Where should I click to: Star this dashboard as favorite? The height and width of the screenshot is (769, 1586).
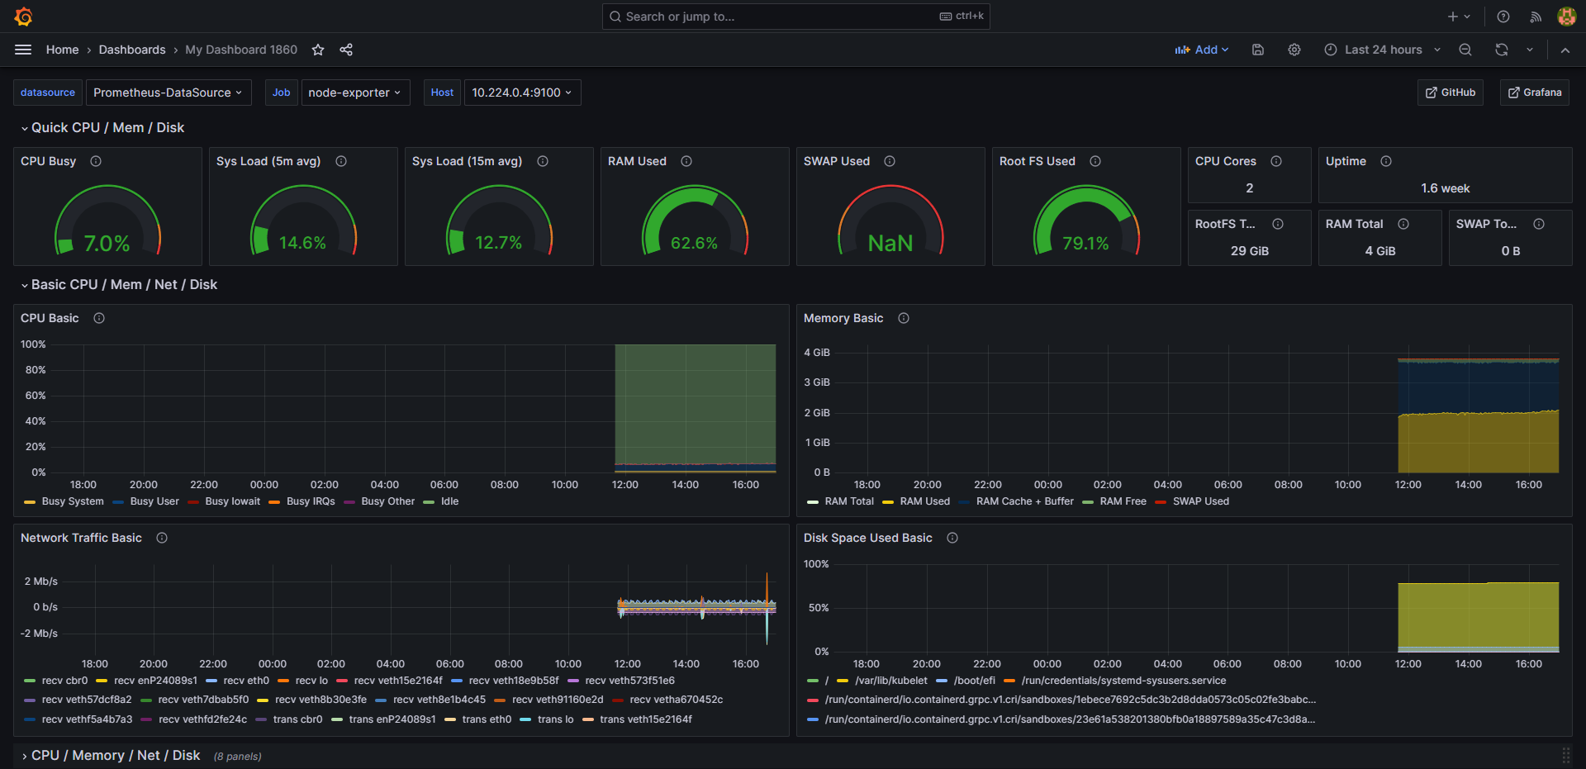(318, 50)
